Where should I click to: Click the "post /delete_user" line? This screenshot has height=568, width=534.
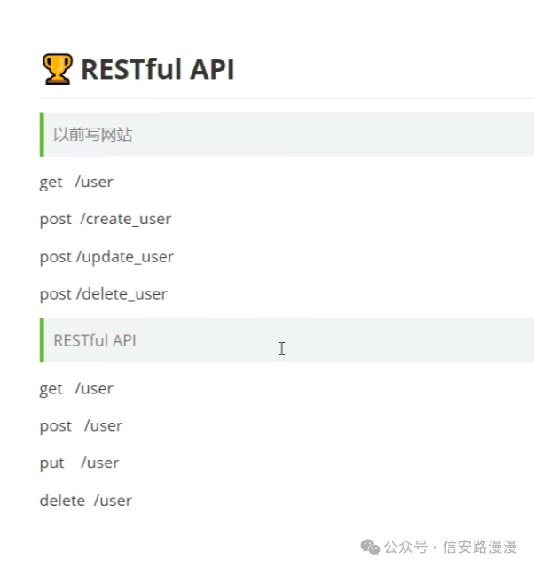[x=103, y=294]
